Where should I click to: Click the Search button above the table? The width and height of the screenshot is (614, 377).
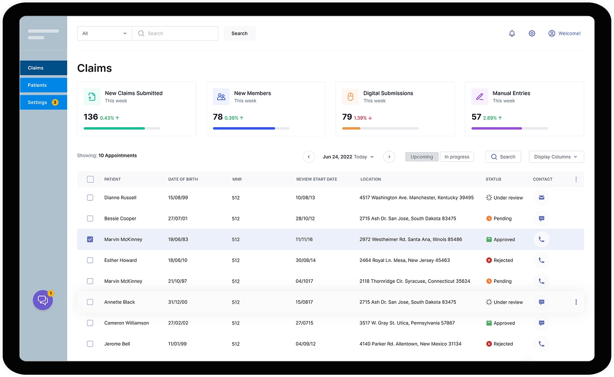[503, 157]
